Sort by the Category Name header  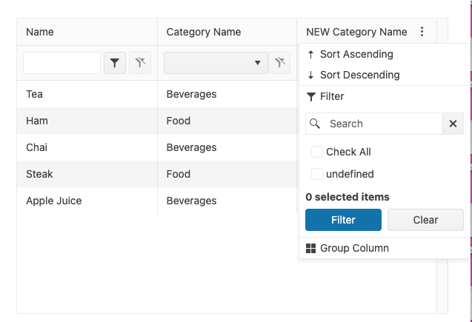204,32
